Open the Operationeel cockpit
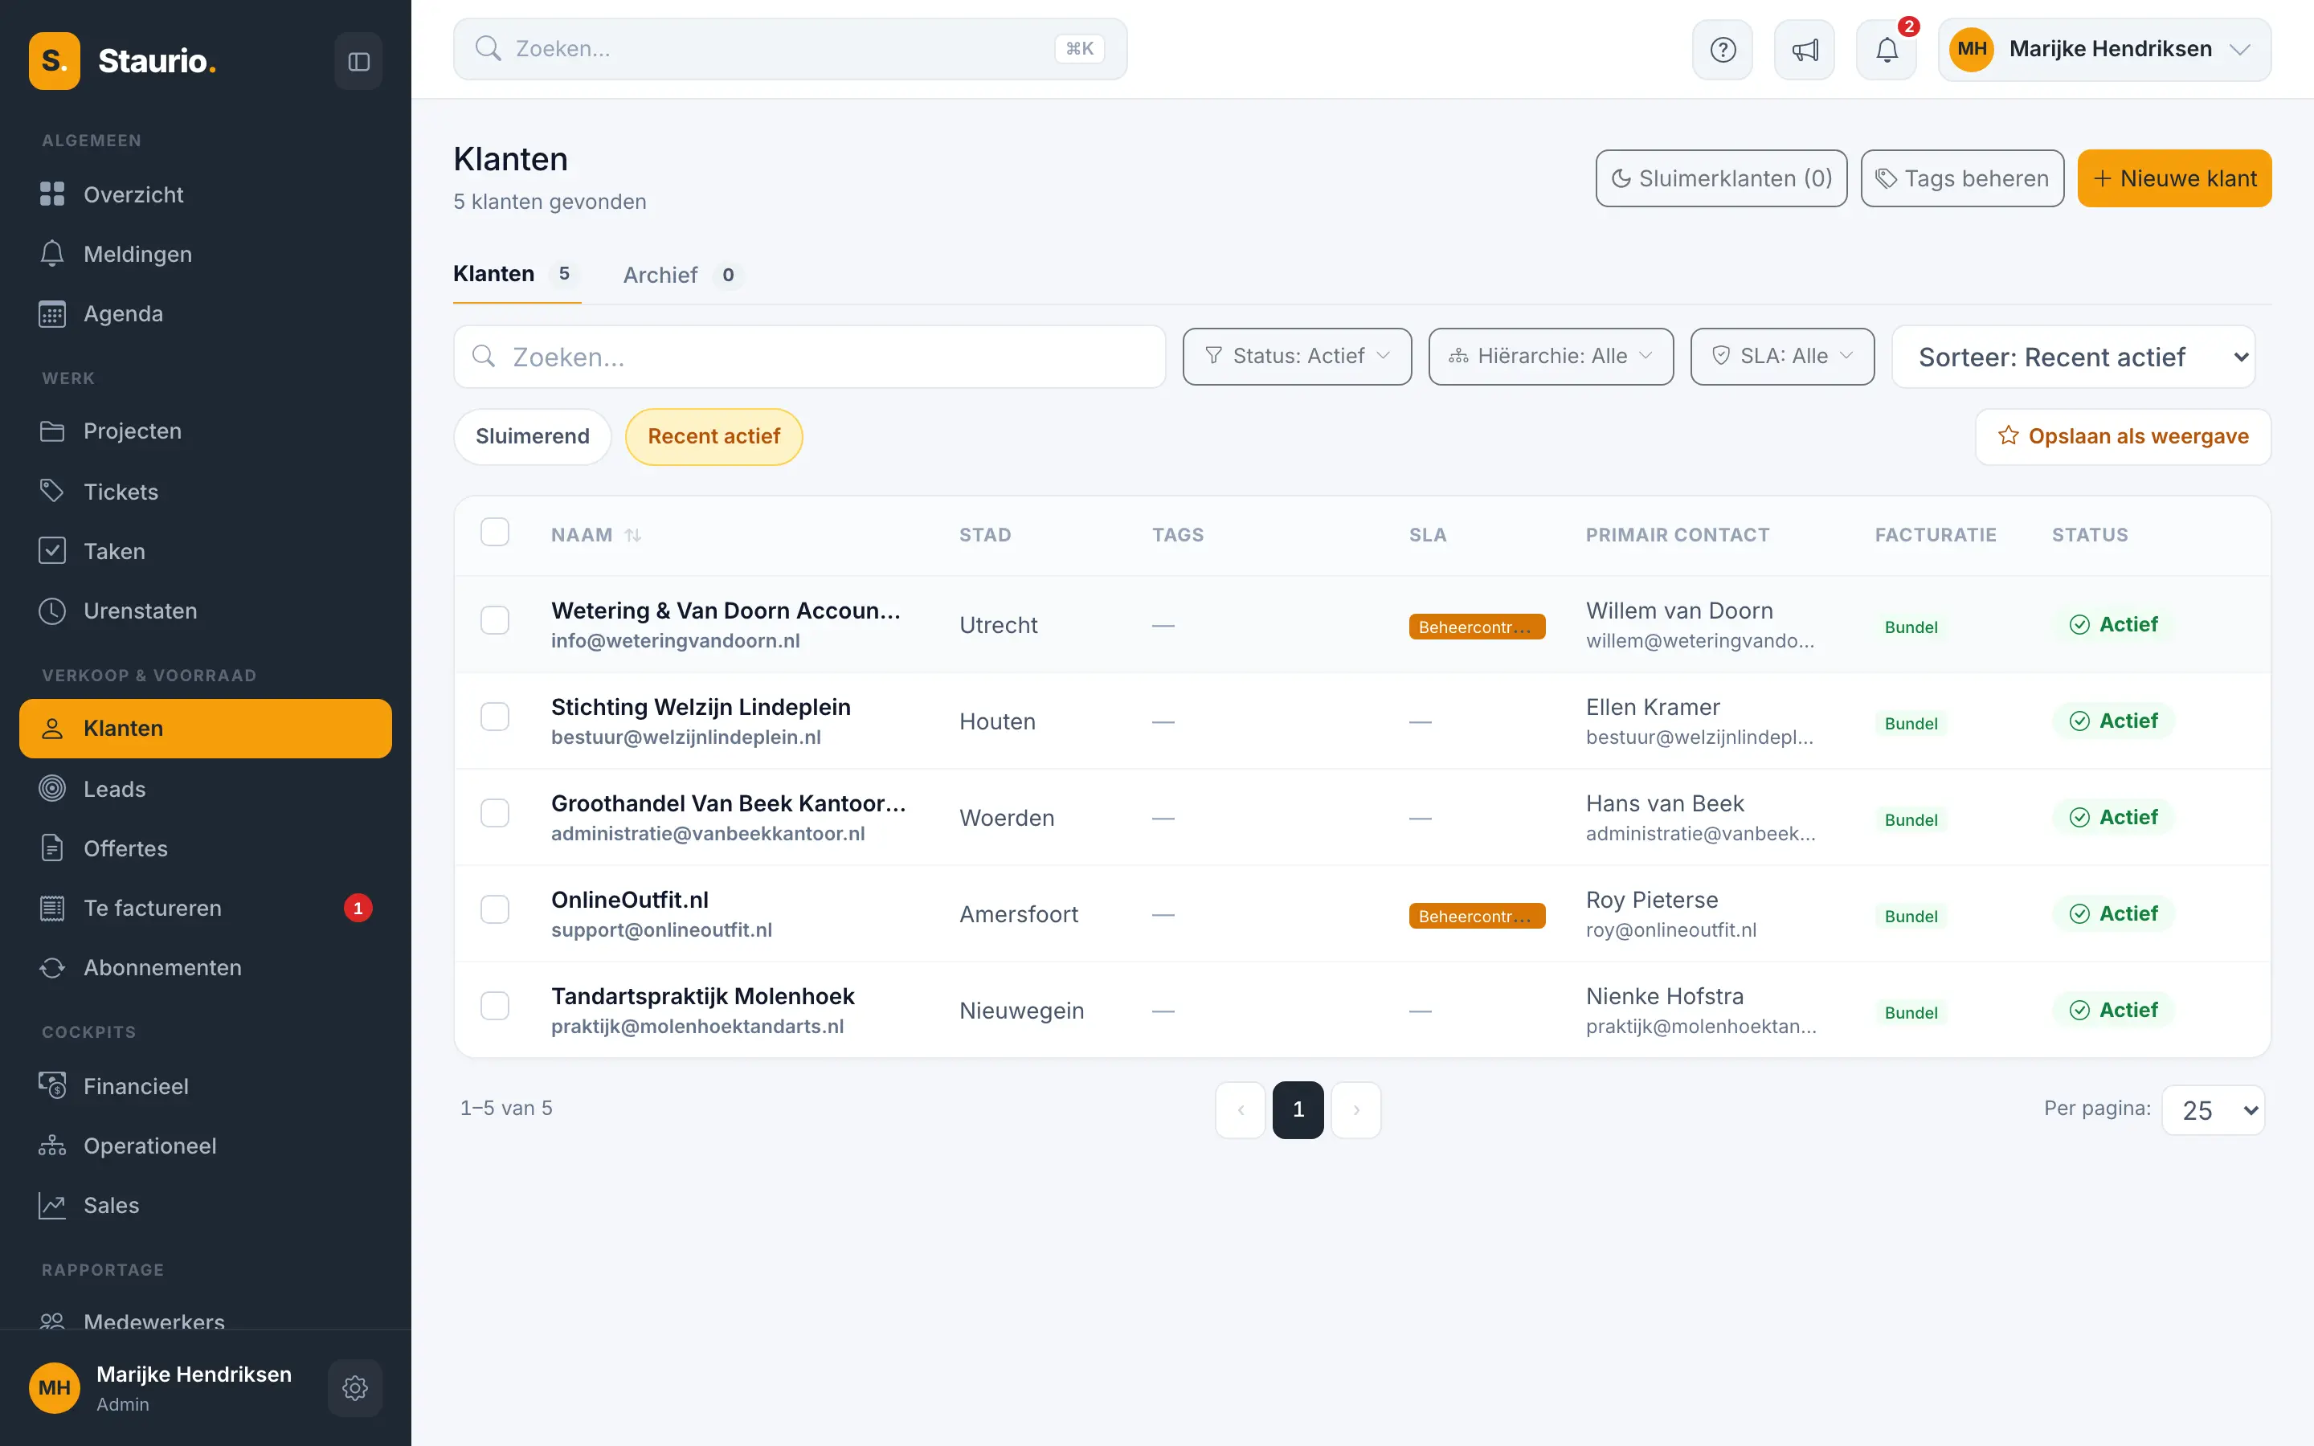 tap(206, 1146)
